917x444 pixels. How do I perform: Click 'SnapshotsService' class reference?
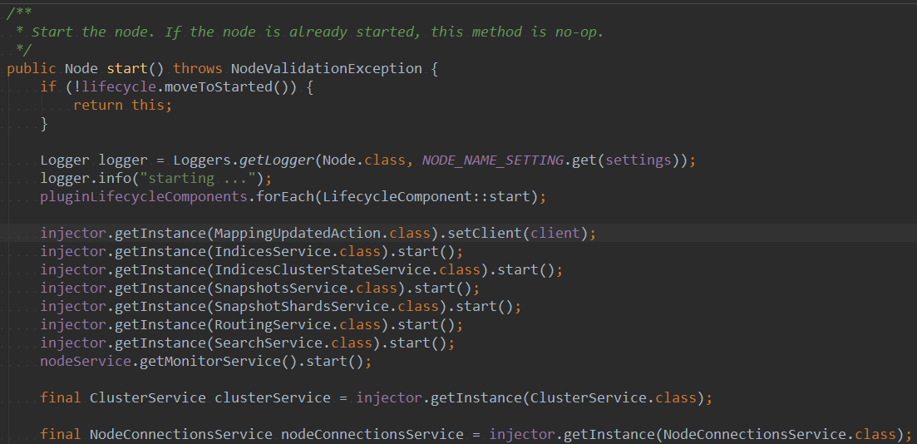pos(281,289)
